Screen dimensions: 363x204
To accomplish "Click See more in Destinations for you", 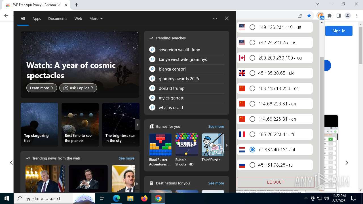I will coord(216,183).
